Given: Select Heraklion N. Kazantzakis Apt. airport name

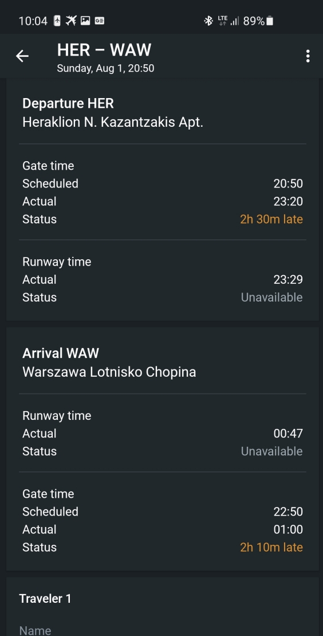Looking at the screenshot, I should [113, 122].
